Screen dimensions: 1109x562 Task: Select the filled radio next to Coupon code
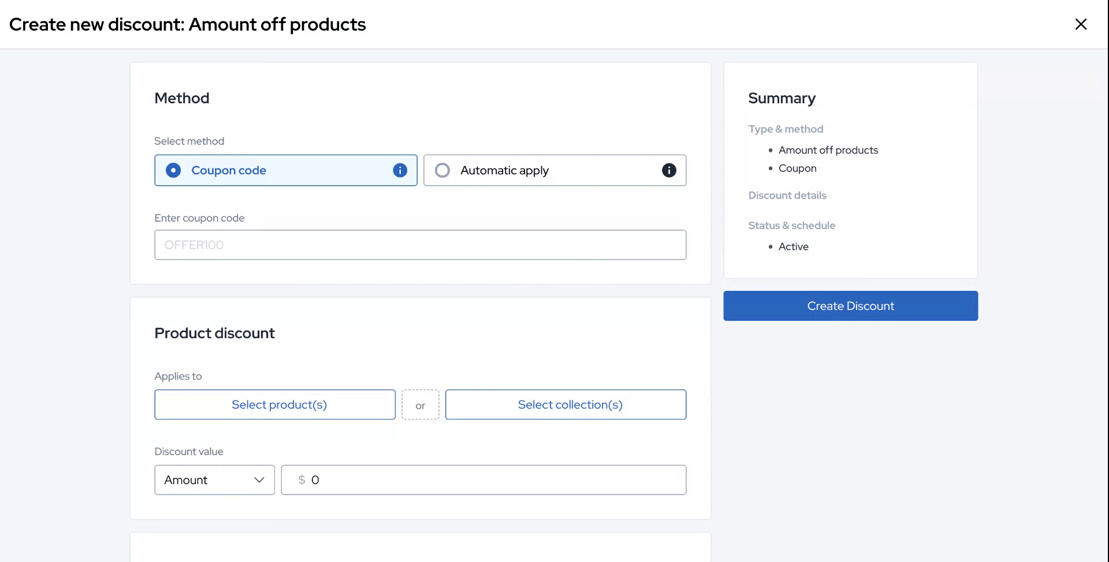click(173, 170)
